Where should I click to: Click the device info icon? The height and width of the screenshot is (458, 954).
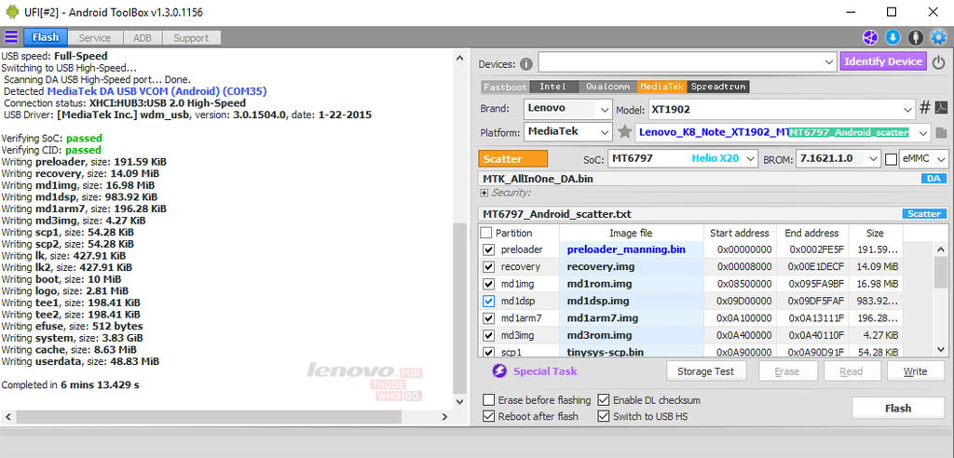[x=526, y=64]
